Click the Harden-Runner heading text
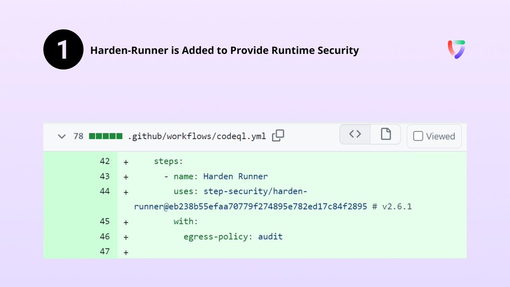Image resolution: width=510 pixels, height=287 pixels. (x=224, y=51)
